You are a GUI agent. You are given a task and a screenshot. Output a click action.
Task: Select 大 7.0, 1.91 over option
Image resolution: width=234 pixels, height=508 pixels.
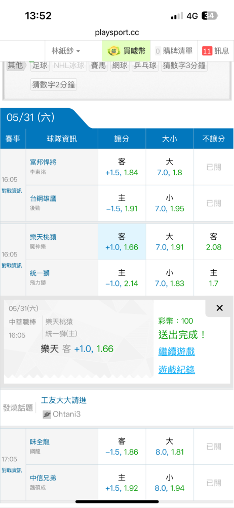pos(170,242)
